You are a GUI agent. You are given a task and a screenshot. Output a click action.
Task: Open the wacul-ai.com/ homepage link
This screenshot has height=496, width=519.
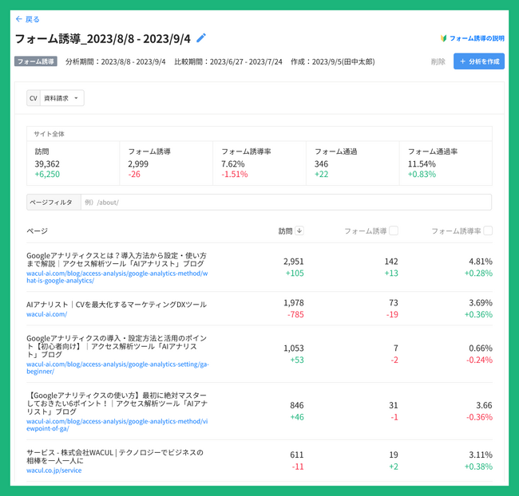46,314
